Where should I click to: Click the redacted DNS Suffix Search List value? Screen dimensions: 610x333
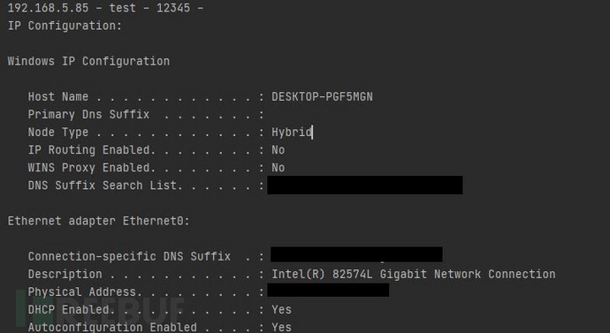pyautogui.click(x=365, y=185)
